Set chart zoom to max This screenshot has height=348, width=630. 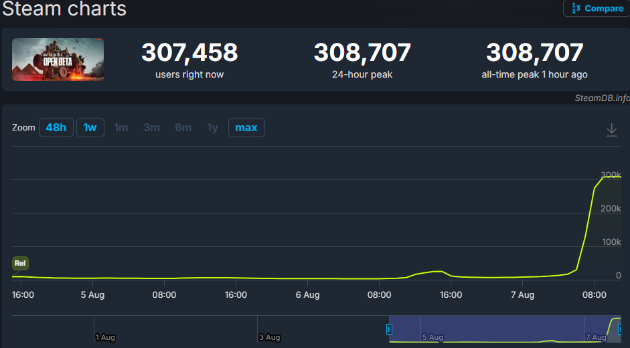coord(246,127)
